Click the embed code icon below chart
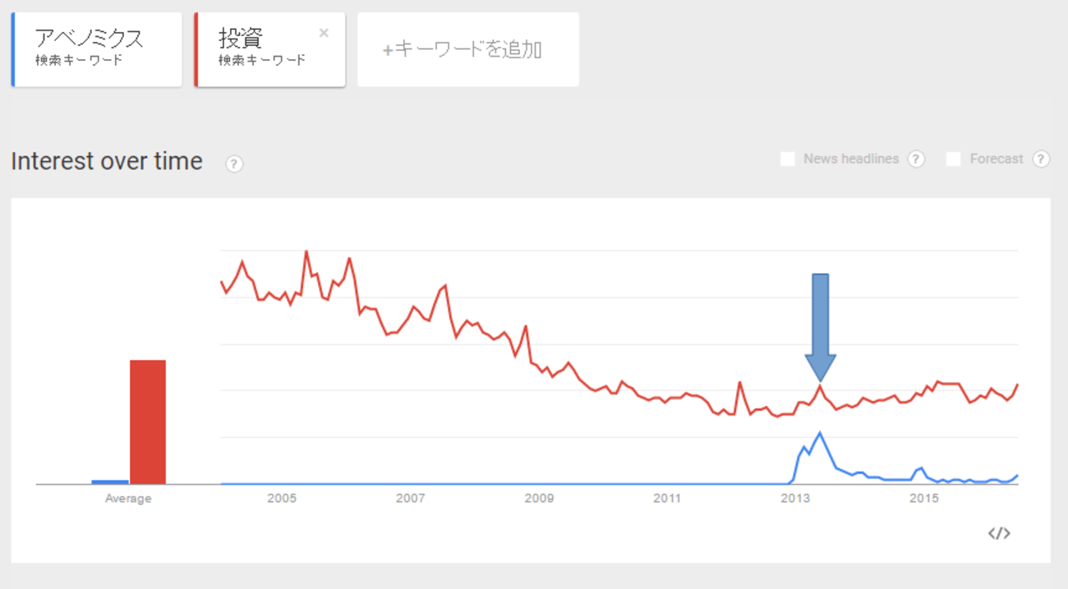 (998, 533)
